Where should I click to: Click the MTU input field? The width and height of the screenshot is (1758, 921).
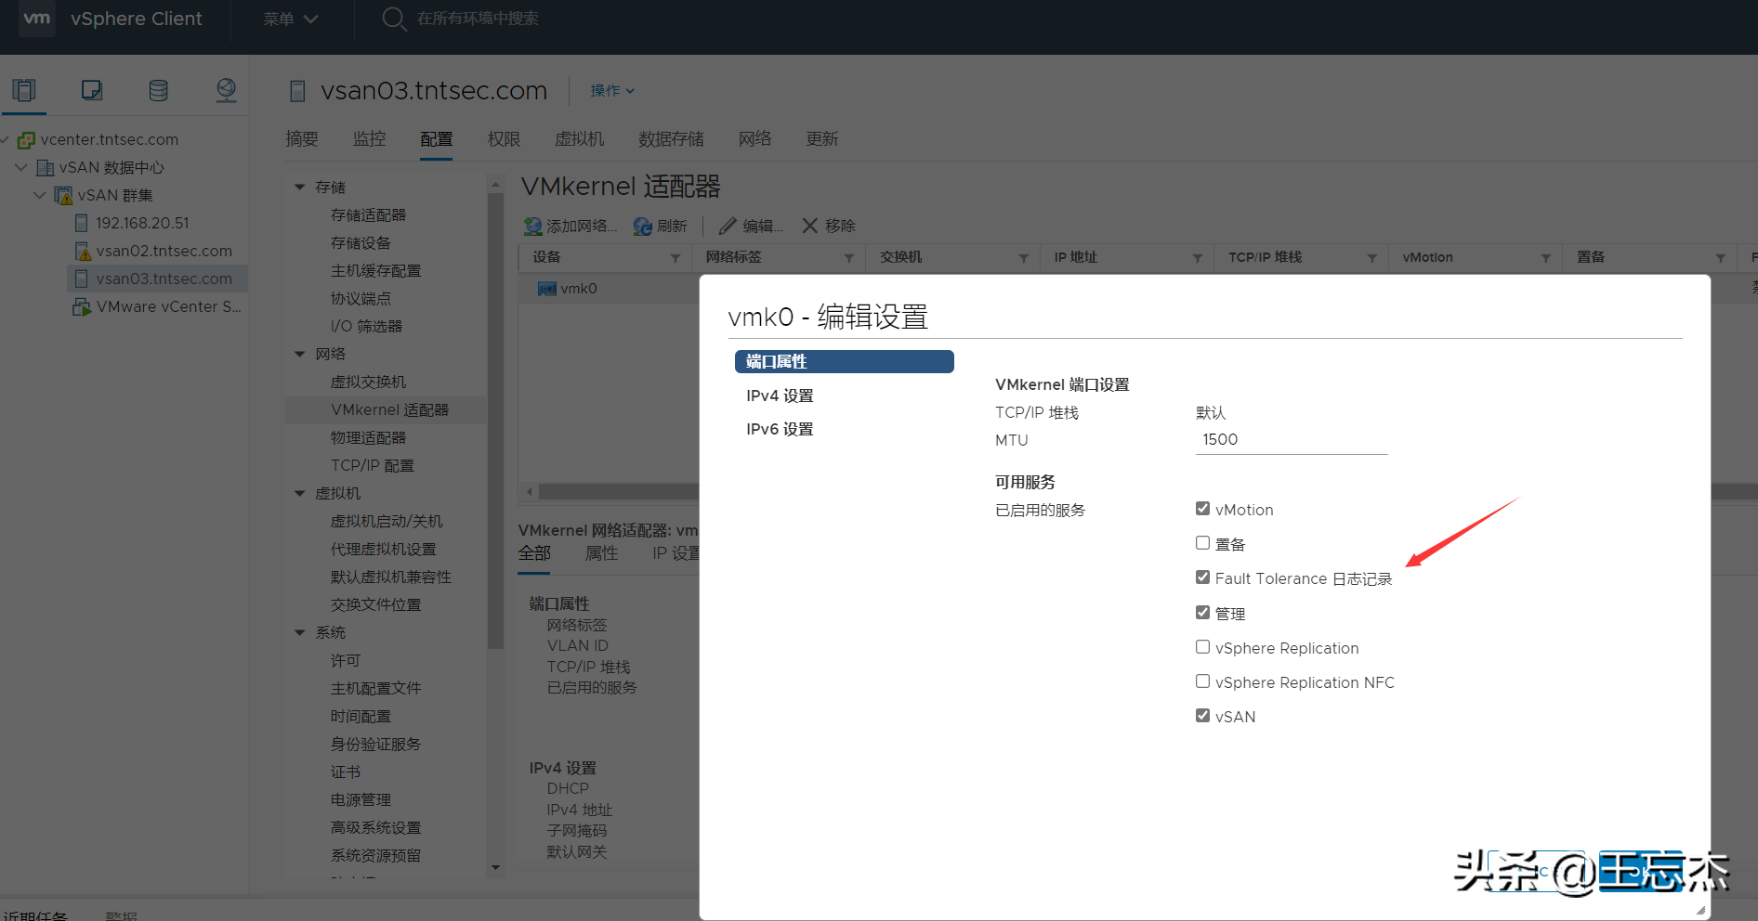point(1291,440)
